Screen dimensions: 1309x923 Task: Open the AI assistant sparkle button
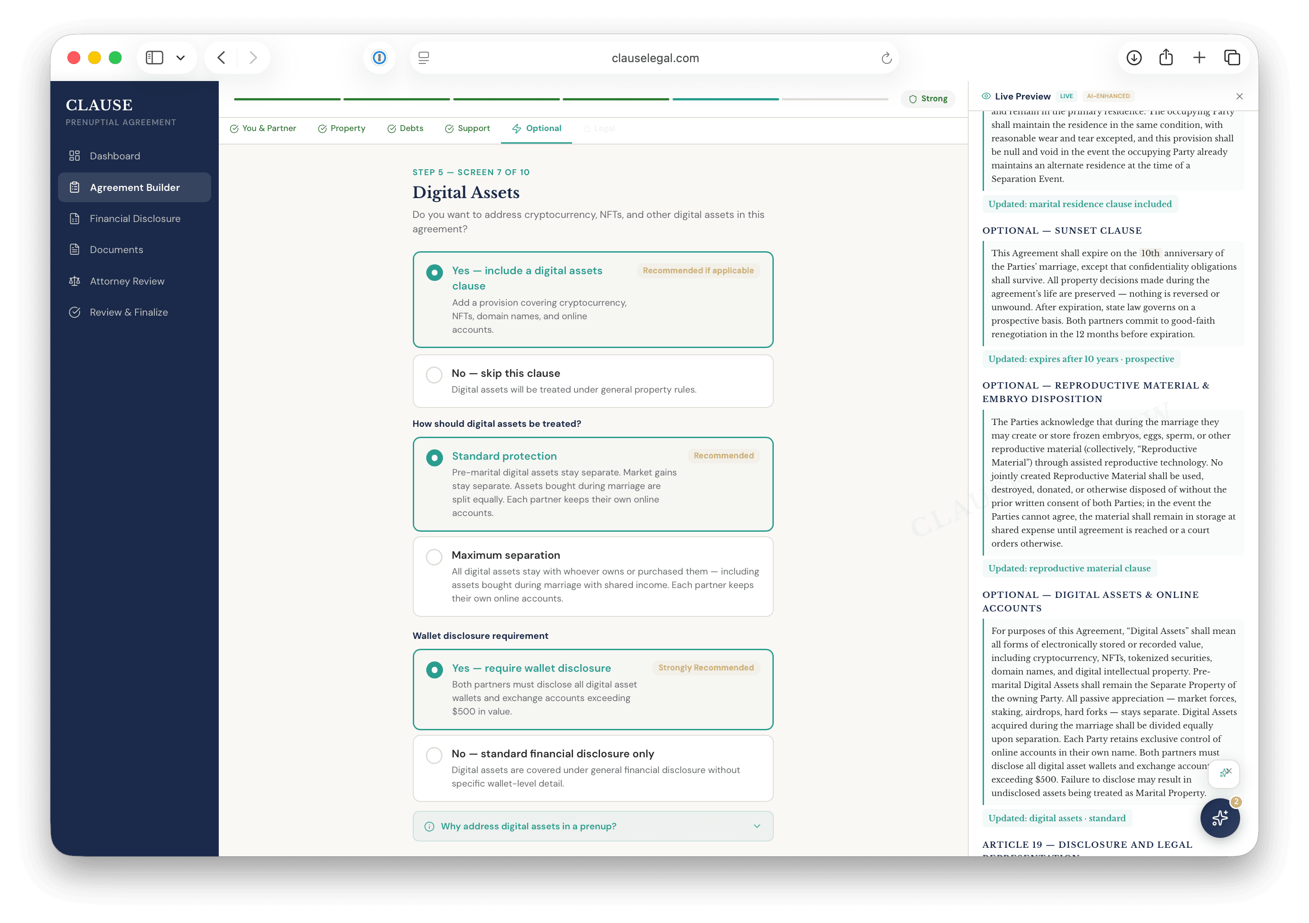pos(1219,818)
